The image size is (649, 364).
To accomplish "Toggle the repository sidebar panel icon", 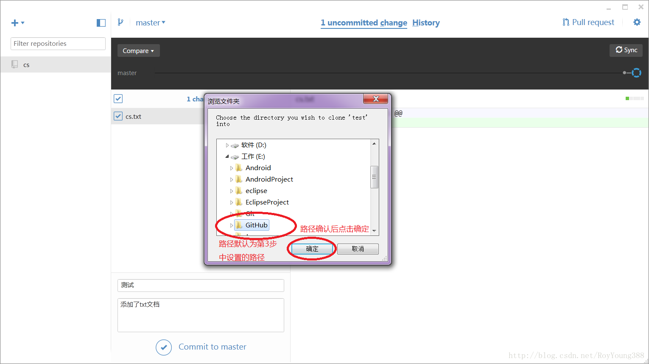I will point(101,23).
